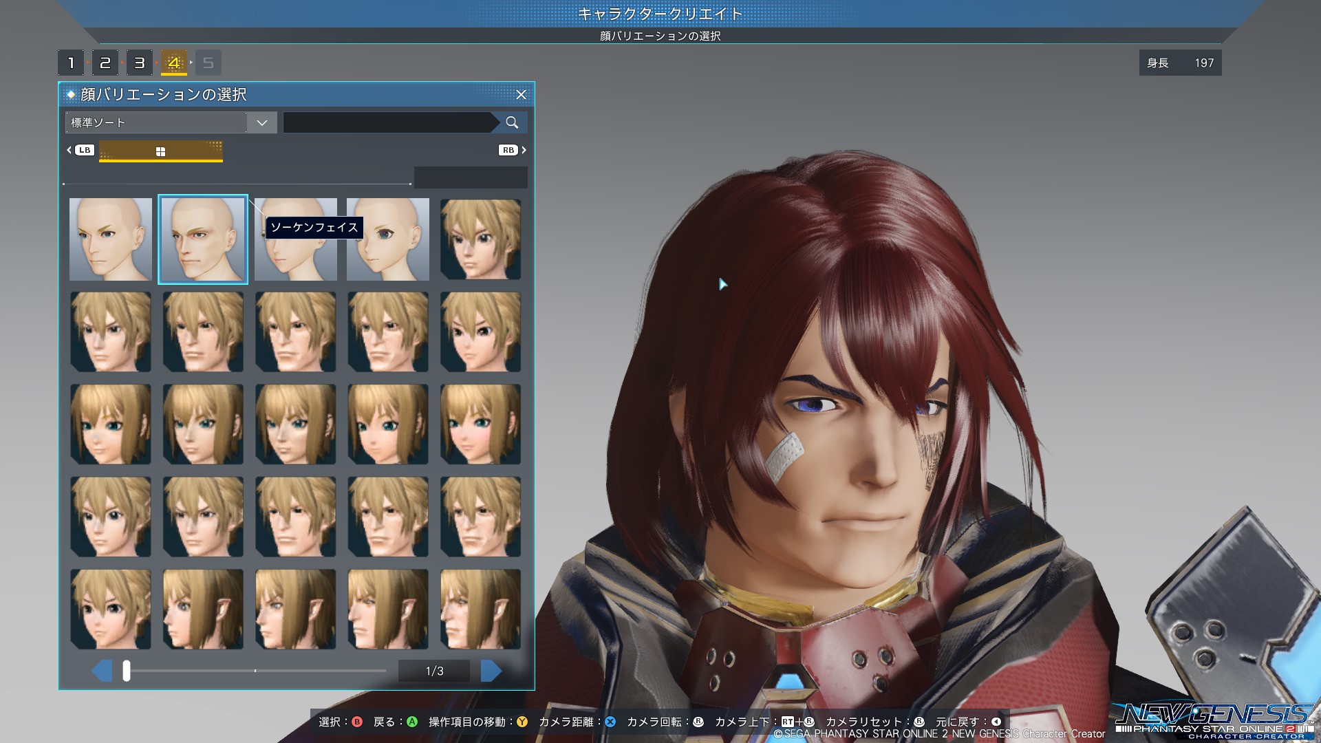This screenshot has height=743, width=1321.
Task: Switch to creation step 1 tab
Action: 71,63
